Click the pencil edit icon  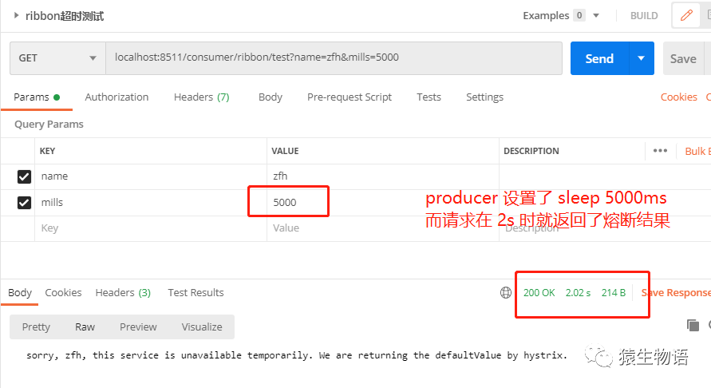686,15
